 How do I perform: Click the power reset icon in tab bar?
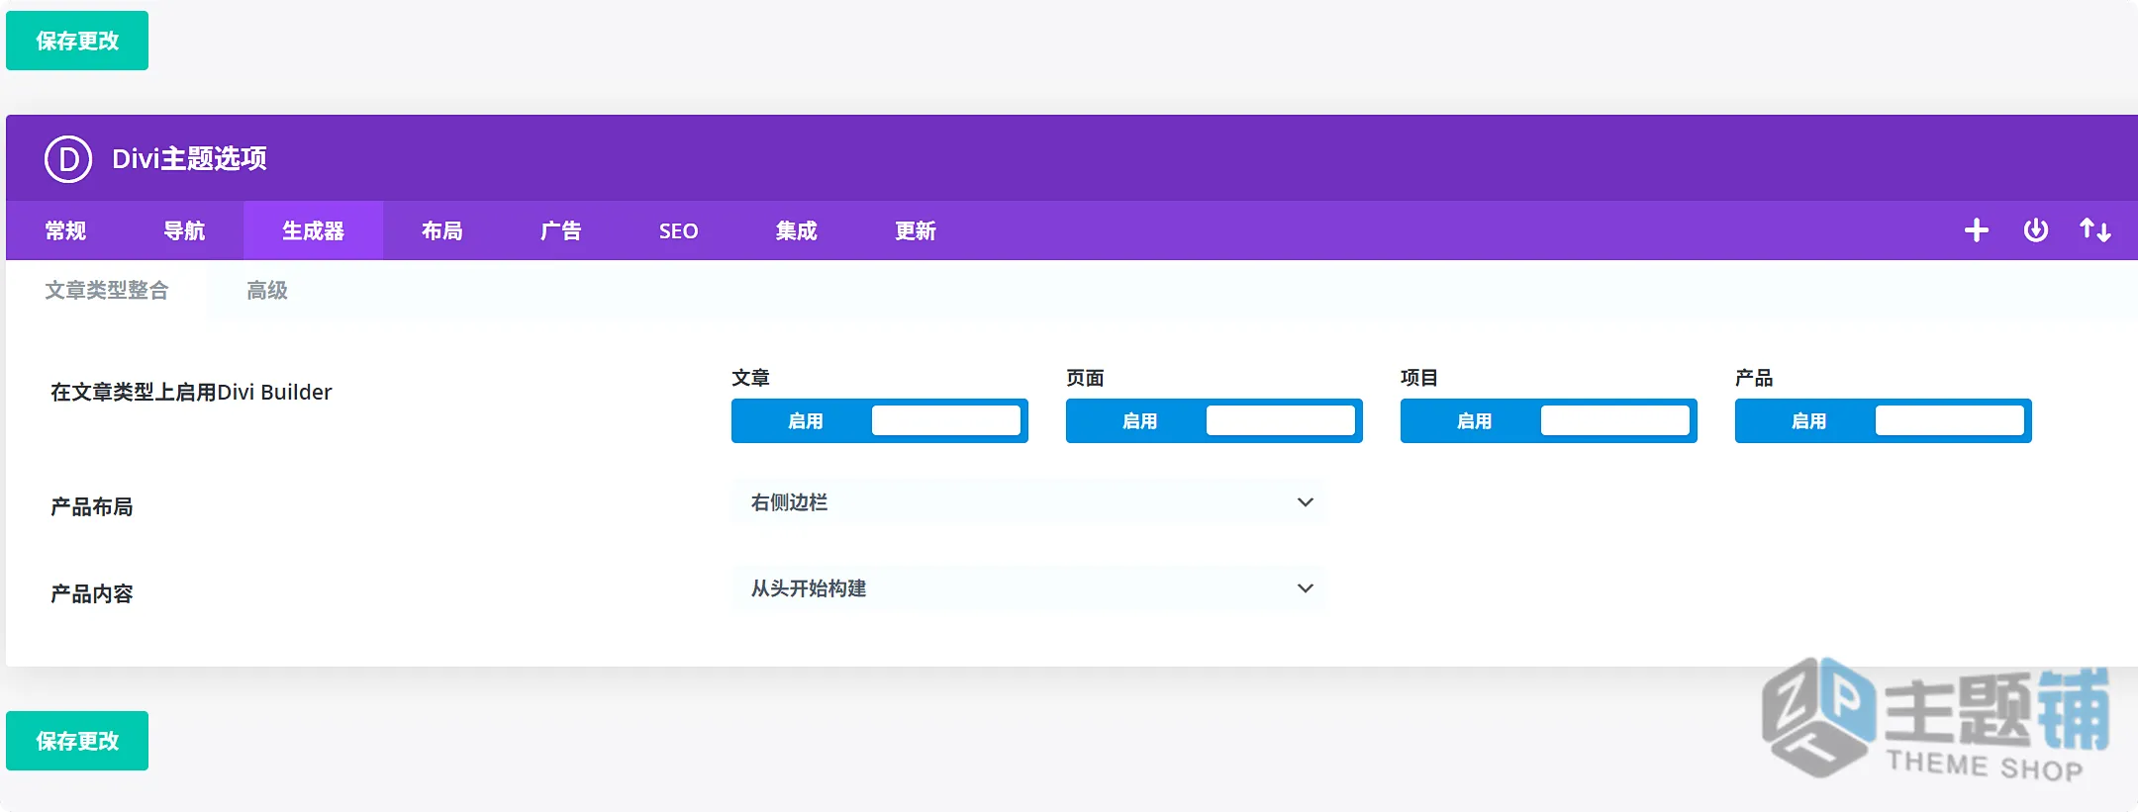[2035, 230]
